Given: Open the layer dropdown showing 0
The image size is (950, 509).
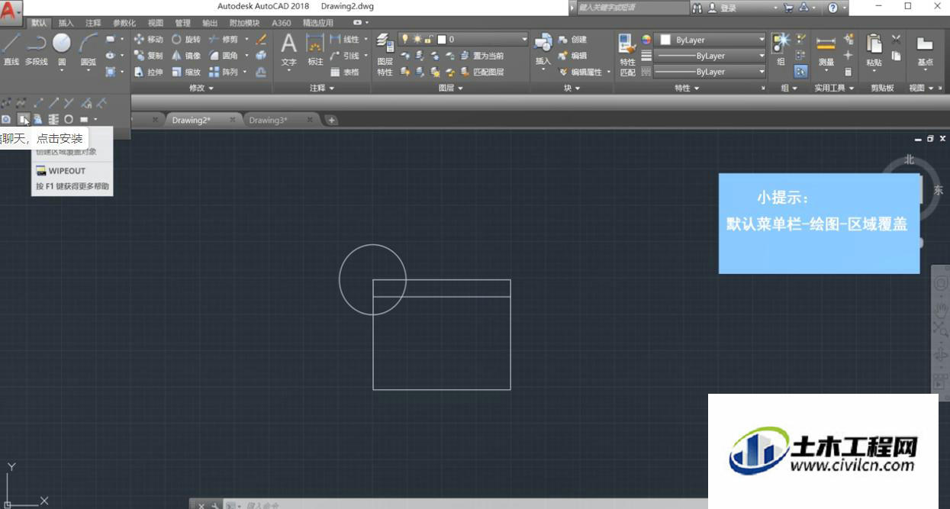Looking at the screenshot, I should (x=463, y=39).
